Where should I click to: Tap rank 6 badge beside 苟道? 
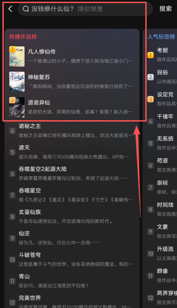coord(150,165)
